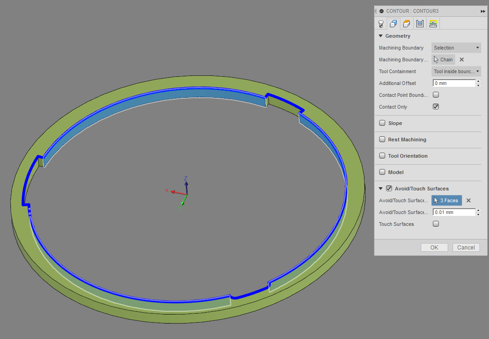Switch to the Heights tab icon
Screen dimensions: 489x339
pyautogui.click(x=406, y=23)
